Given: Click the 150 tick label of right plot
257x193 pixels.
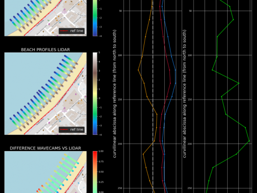Looking at the screenshot, I should click(x=190, y=100).
